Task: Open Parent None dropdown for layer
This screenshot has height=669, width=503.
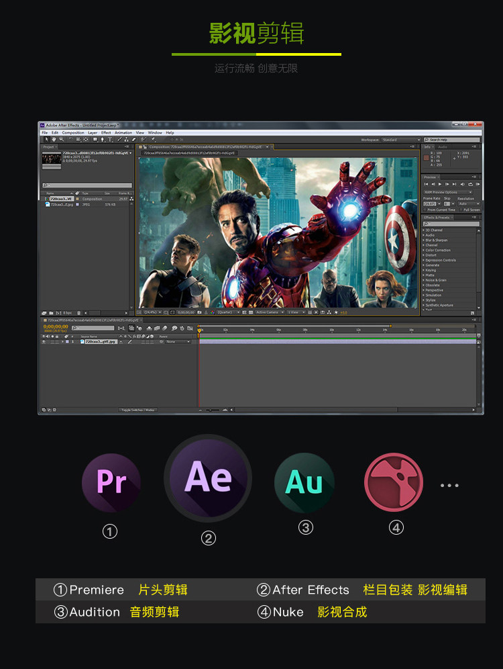Action: [178, 342]
